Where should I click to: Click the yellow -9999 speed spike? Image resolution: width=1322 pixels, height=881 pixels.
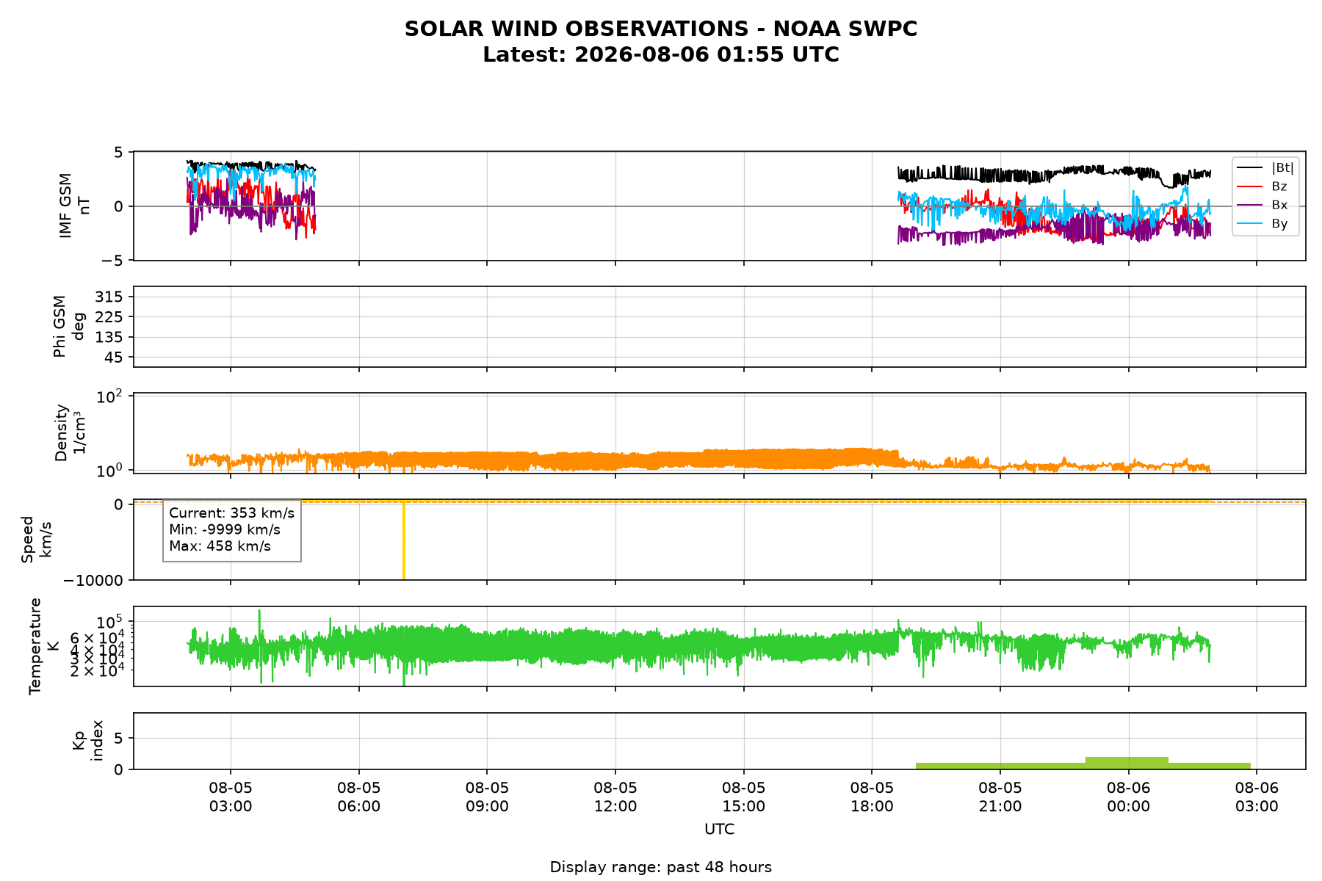[x=404, y=541]
